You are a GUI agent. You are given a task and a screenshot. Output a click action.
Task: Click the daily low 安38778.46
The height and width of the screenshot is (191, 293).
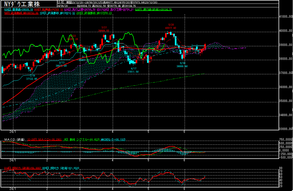pos(114,6)
